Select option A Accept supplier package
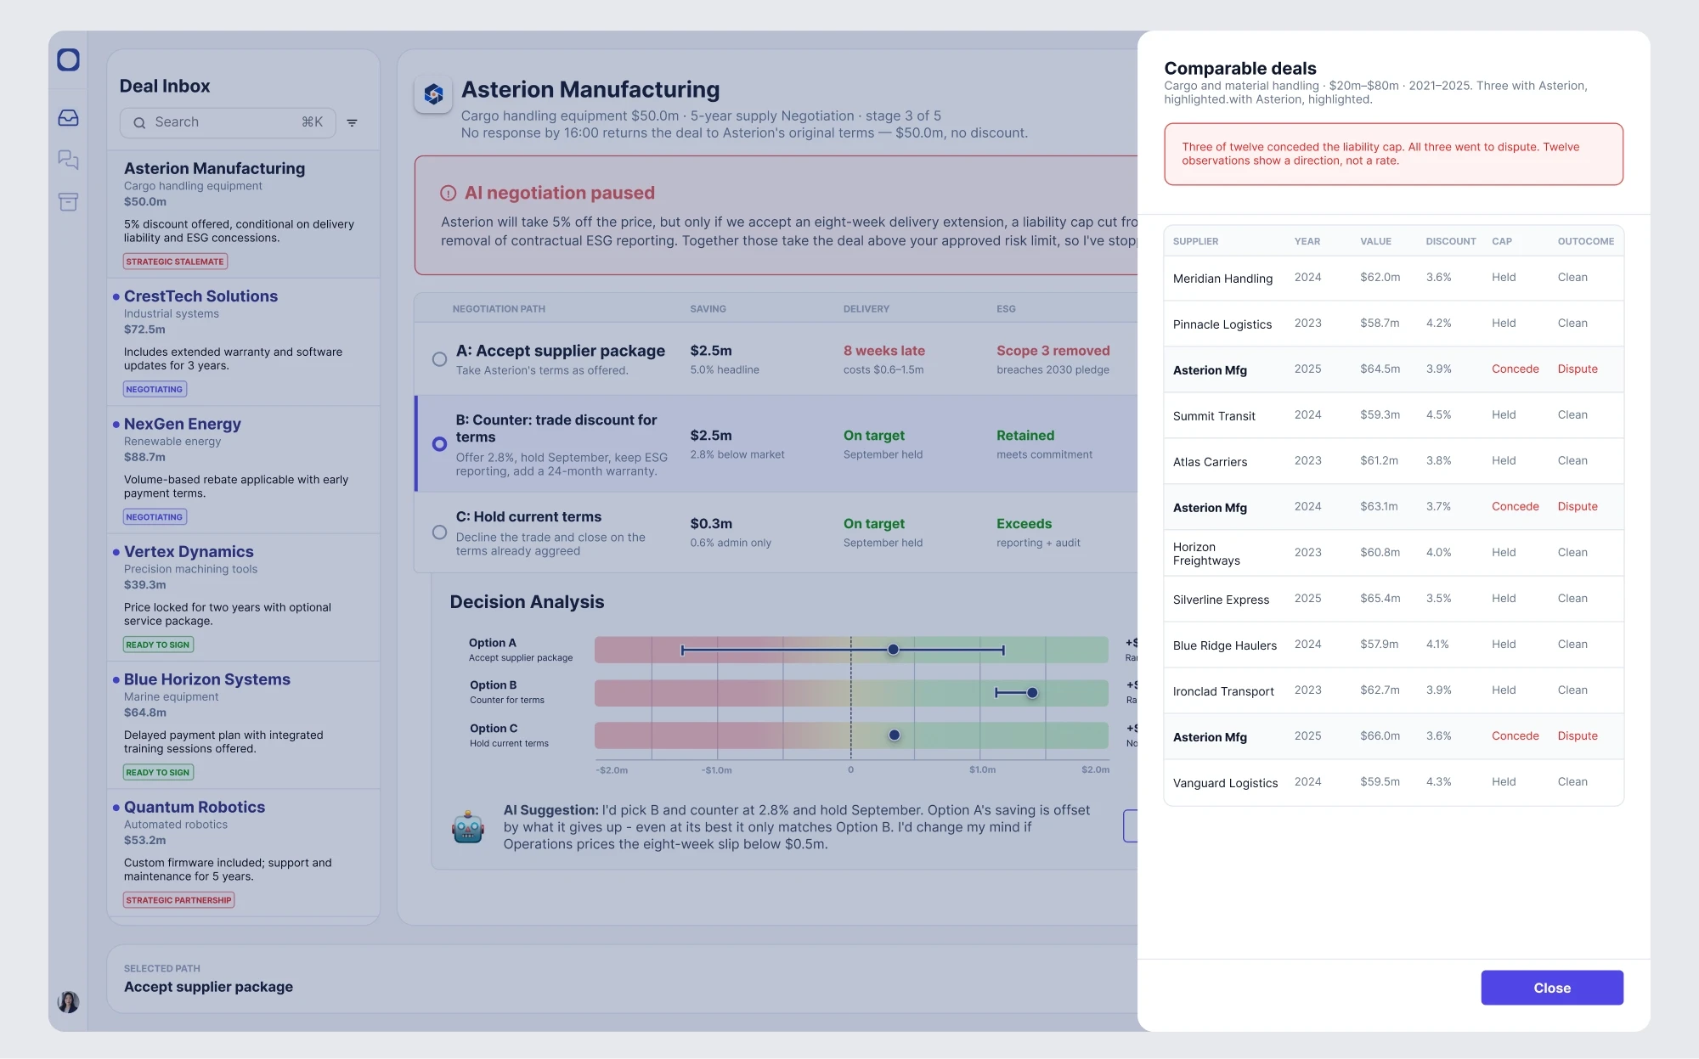 click(x=439, y=359)
